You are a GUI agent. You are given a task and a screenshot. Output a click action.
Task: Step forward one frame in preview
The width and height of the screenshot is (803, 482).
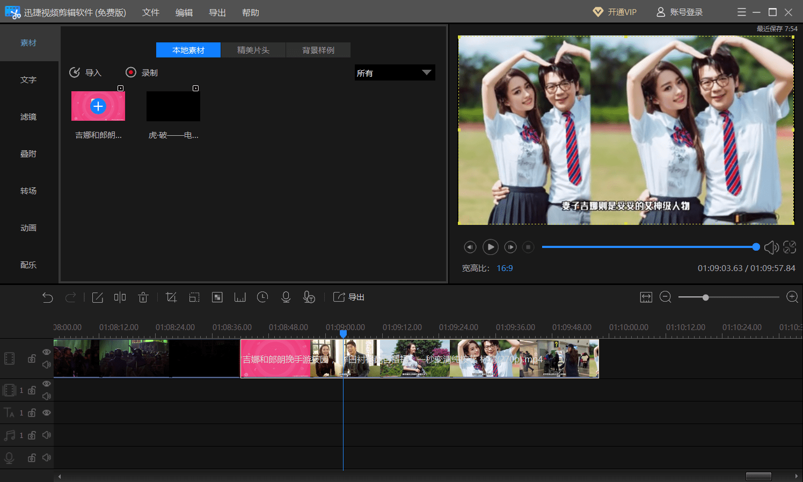tap(510, 247)
